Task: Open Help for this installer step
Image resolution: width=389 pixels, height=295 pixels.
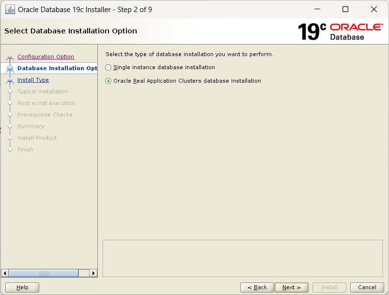Action: (22, 287)
